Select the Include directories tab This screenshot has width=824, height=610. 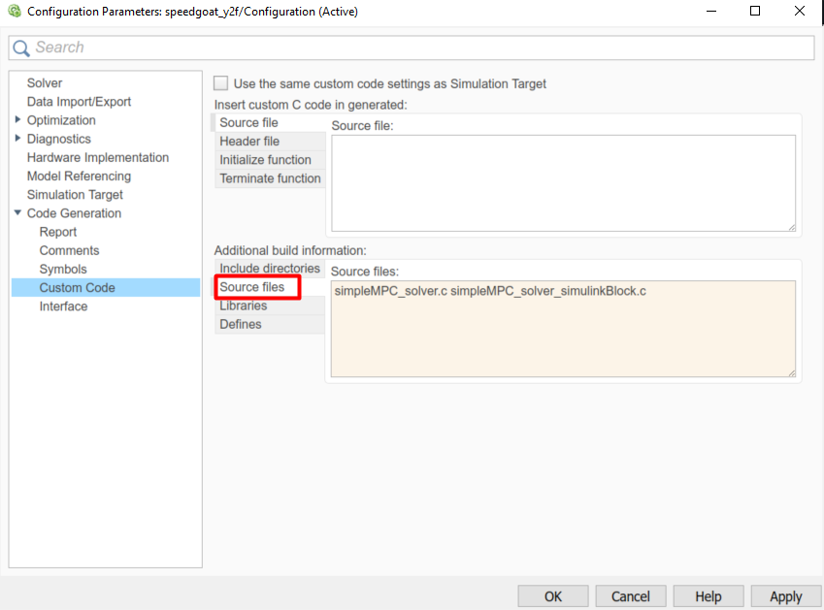pyautogui.click(x=269, y=269)
